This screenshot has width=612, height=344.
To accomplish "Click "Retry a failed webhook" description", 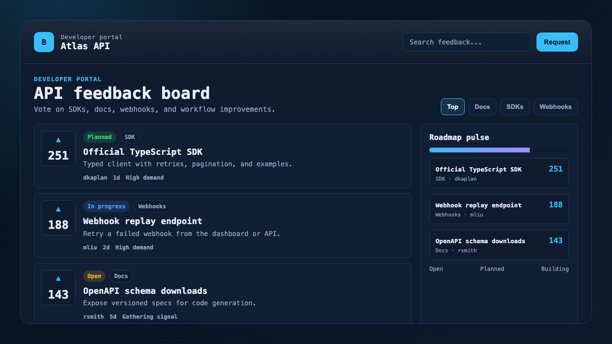I will [182, 234].
